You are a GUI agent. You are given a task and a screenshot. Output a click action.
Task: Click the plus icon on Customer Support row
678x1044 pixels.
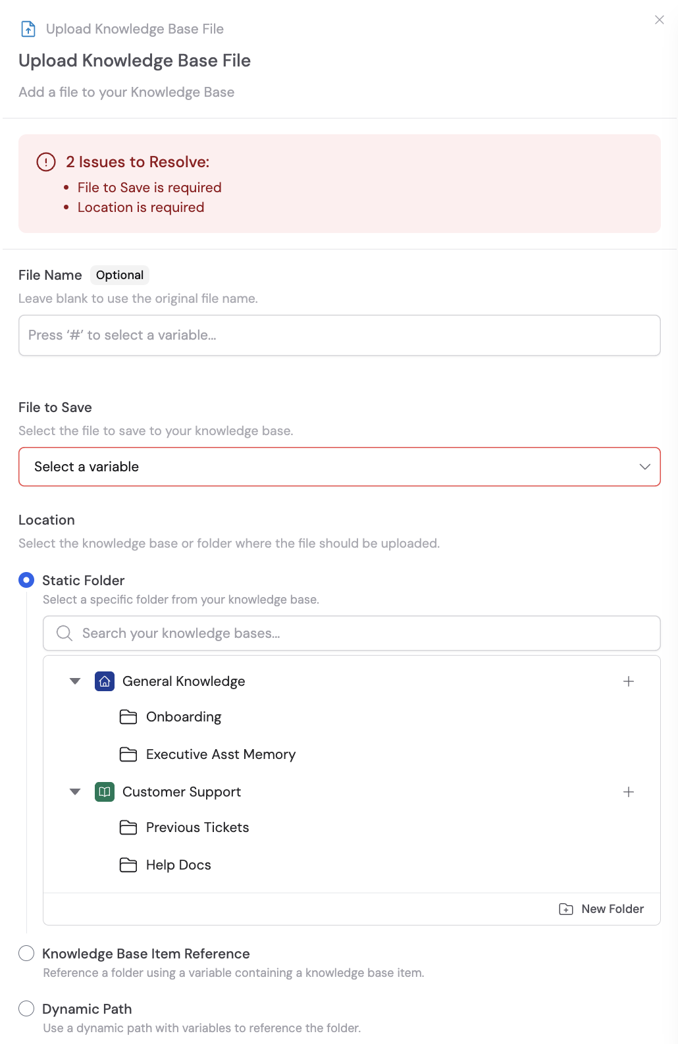point(629,792)
